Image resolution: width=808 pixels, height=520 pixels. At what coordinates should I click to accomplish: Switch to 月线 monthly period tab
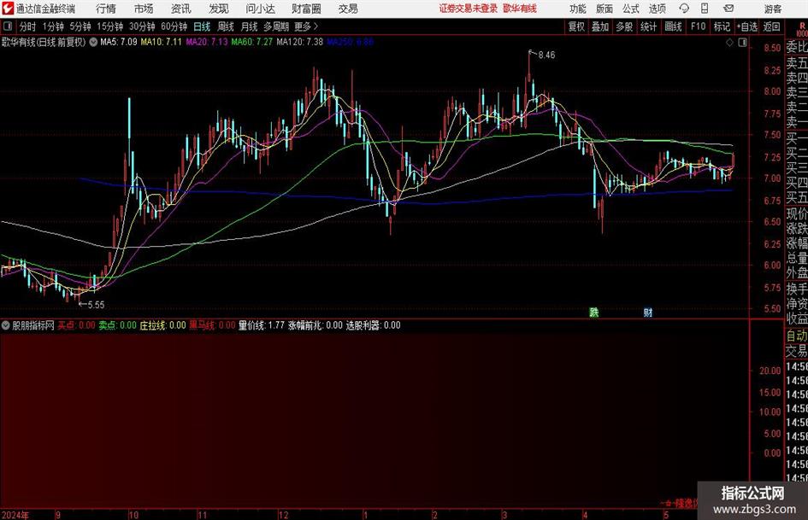[x=249, y=26]
